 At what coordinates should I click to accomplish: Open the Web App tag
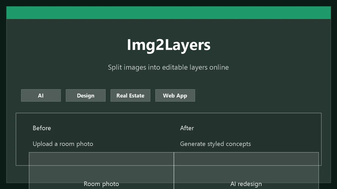(x=175, y=95)
